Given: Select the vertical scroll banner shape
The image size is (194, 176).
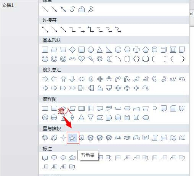Looking at the screenshot, I should pyautogui.click(x=155, y=138).
